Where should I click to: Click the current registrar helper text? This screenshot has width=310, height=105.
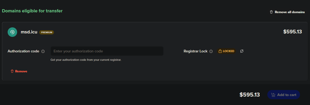(86, 60)
